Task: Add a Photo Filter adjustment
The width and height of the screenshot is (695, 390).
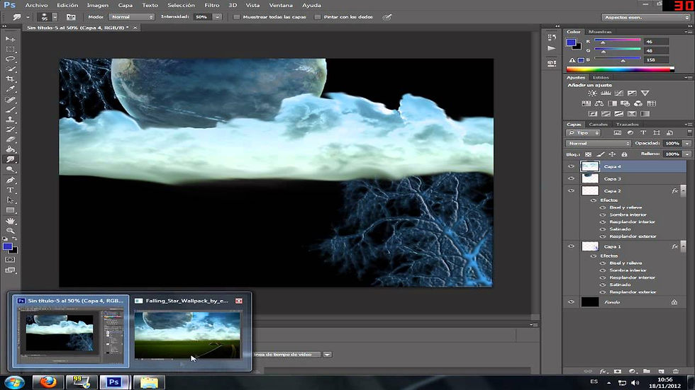Action: 625,103
